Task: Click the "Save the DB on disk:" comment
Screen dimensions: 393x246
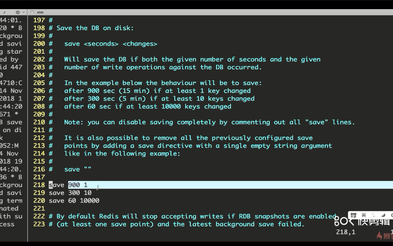Action: click(x=95, y=28)
